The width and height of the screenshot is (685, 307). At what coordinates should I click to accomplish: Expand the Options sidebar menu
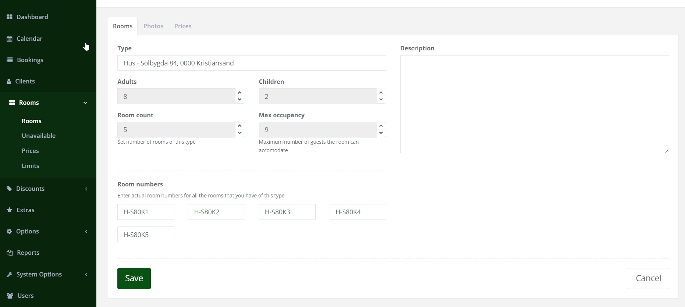tap(86, 231)
